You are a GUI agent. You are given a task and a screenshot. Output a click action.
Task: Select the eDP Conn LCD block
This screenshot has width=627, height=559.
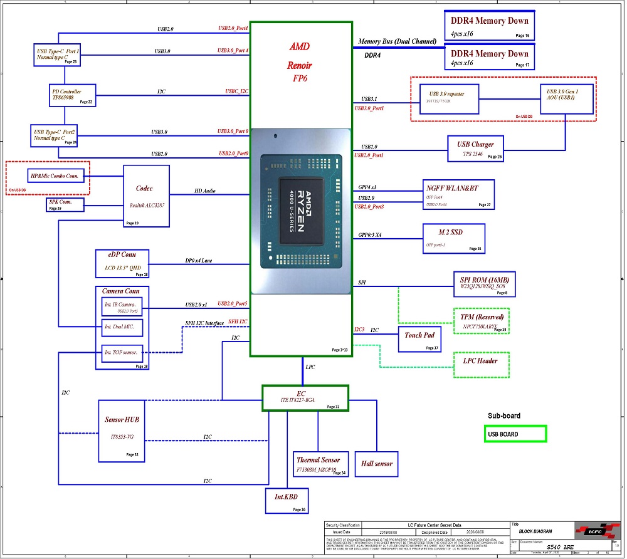click(123, 264)
